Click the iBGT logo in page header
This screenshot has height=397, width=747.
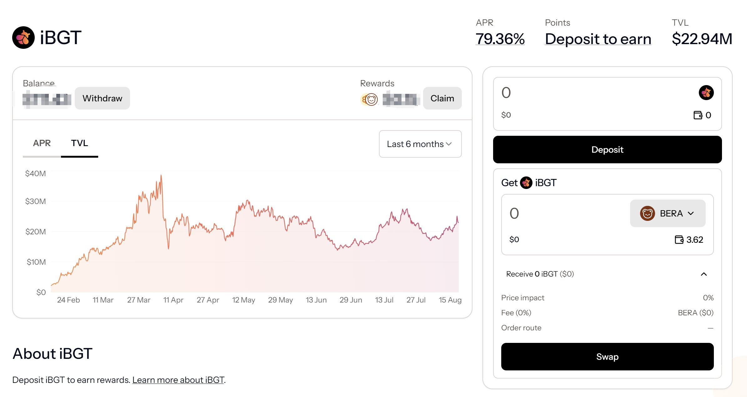pyautogui.click(x=23, y=38)
